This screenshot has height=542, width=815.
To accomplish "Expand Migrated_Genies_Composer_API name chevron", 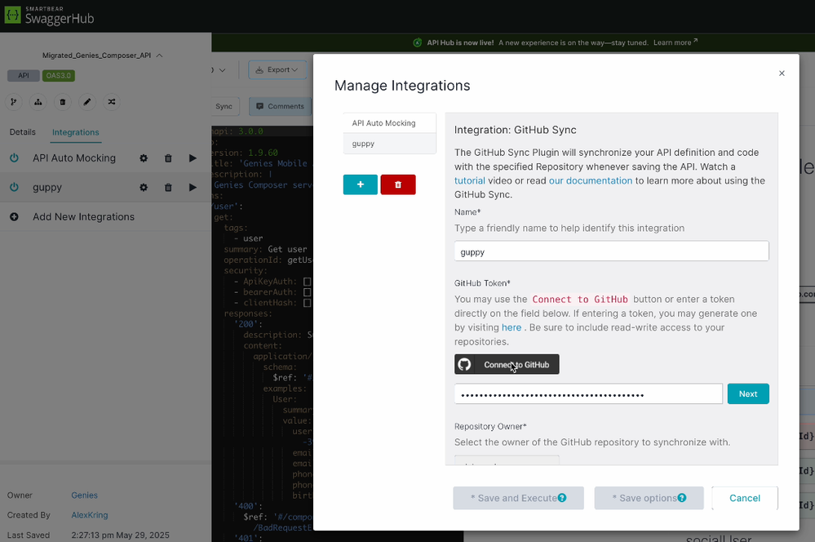I will [160, 56].
